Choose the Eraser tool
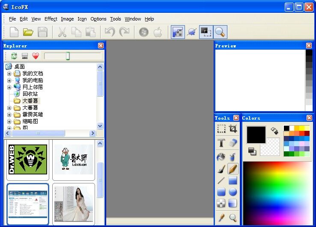 [x=233, y=143]
